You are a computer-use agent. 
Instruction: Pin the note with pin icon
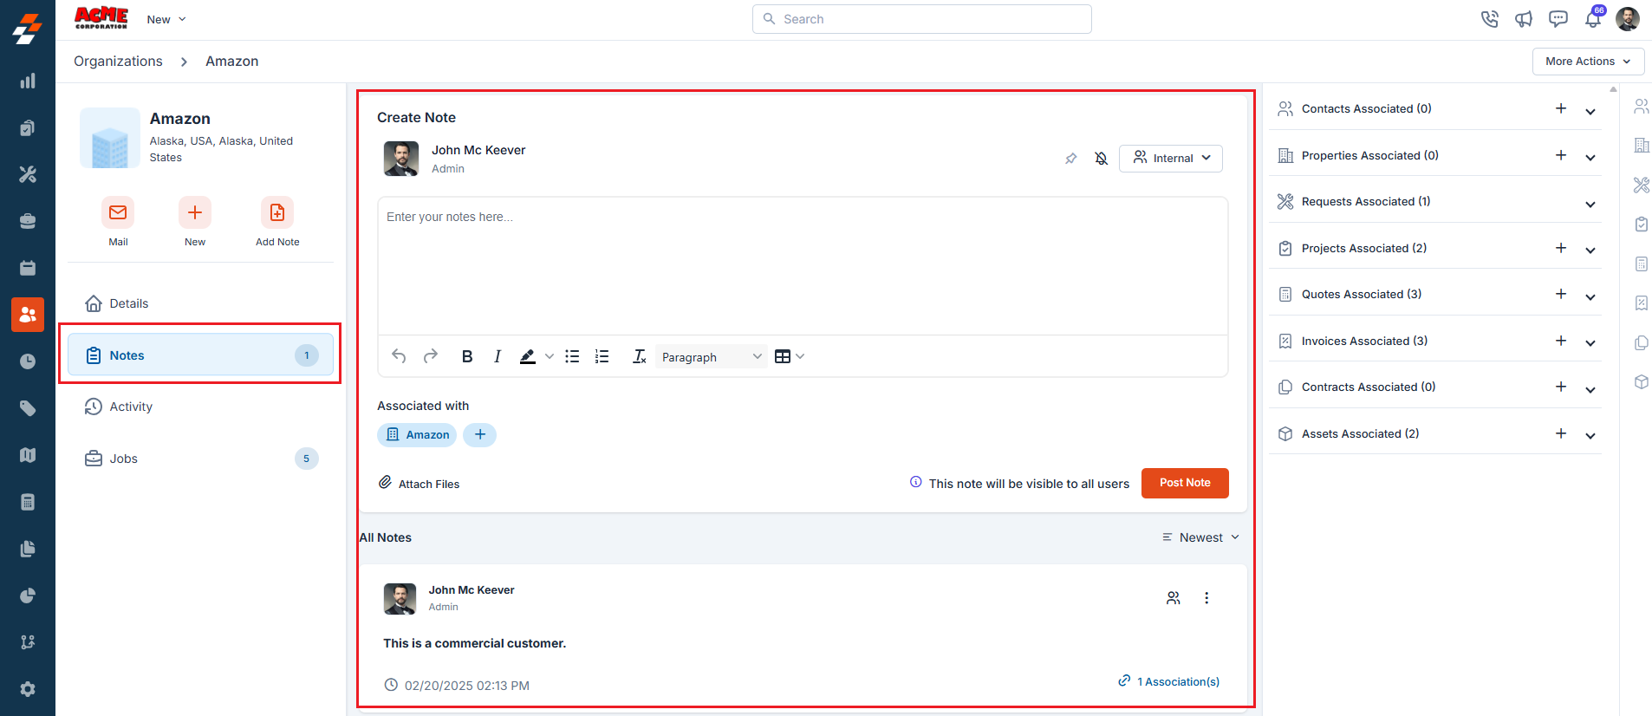coord(1071,159)
